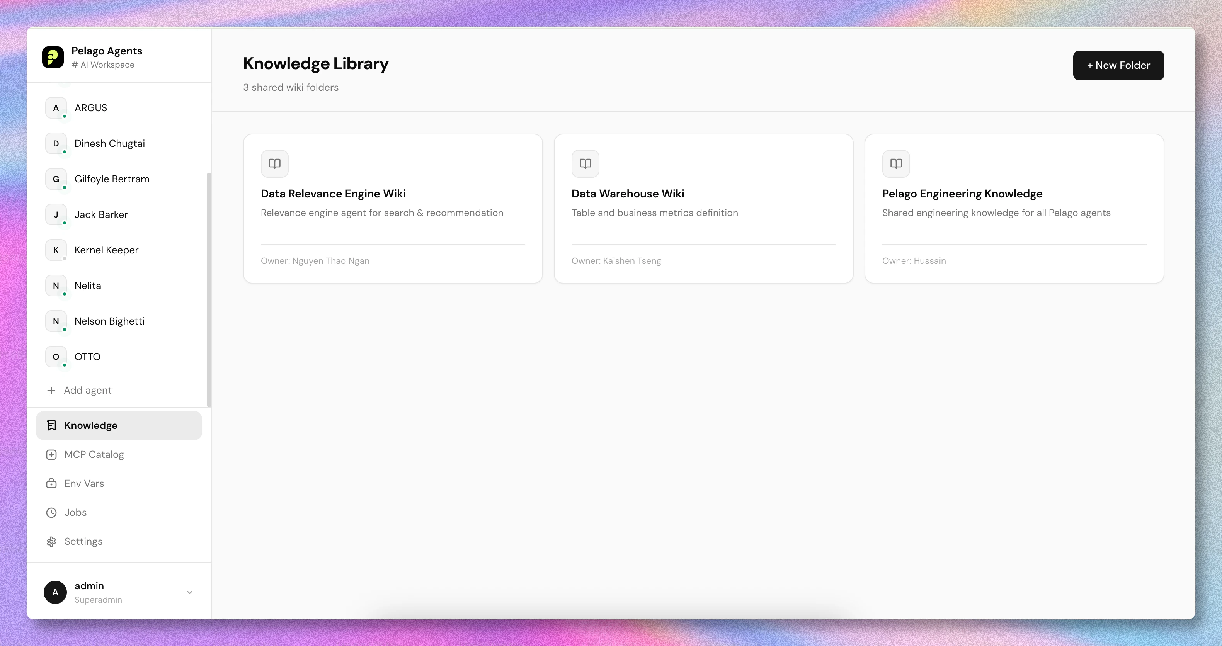1222x646 pixels.
Task: Click Nelson Bighetti's N avatar icon
Action: 56,321
